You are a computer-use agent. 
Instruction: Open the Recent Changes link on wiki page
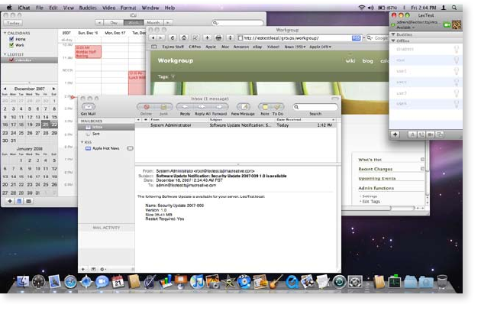pos(376,168)
